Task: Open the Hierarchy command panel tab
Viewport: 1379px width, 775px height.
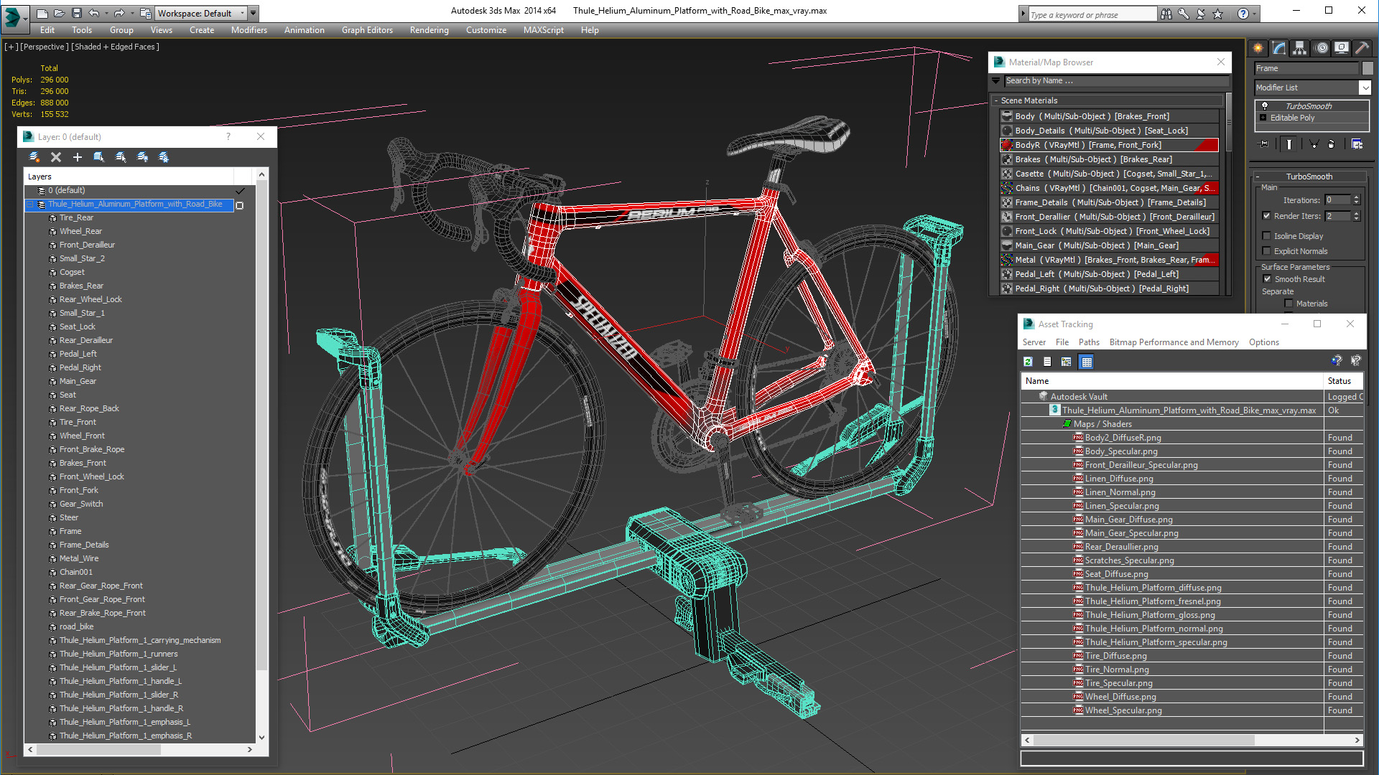Action: click(1300, 48)
